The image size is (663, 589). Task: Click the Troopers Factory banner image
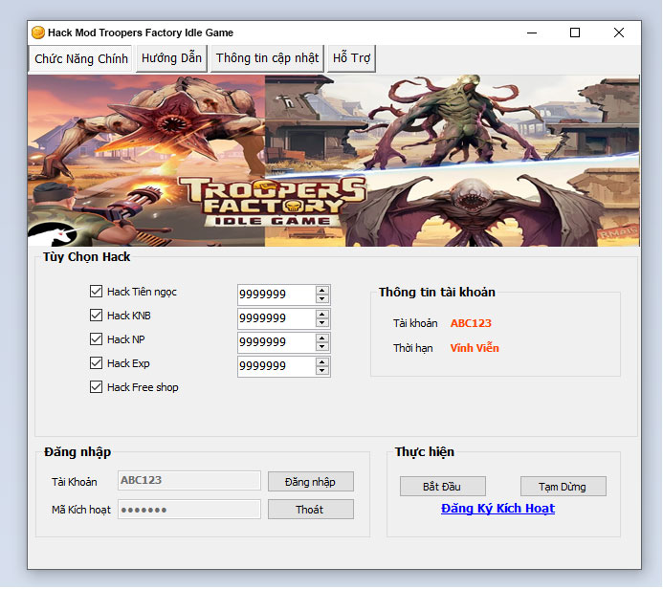pos(334,161)
